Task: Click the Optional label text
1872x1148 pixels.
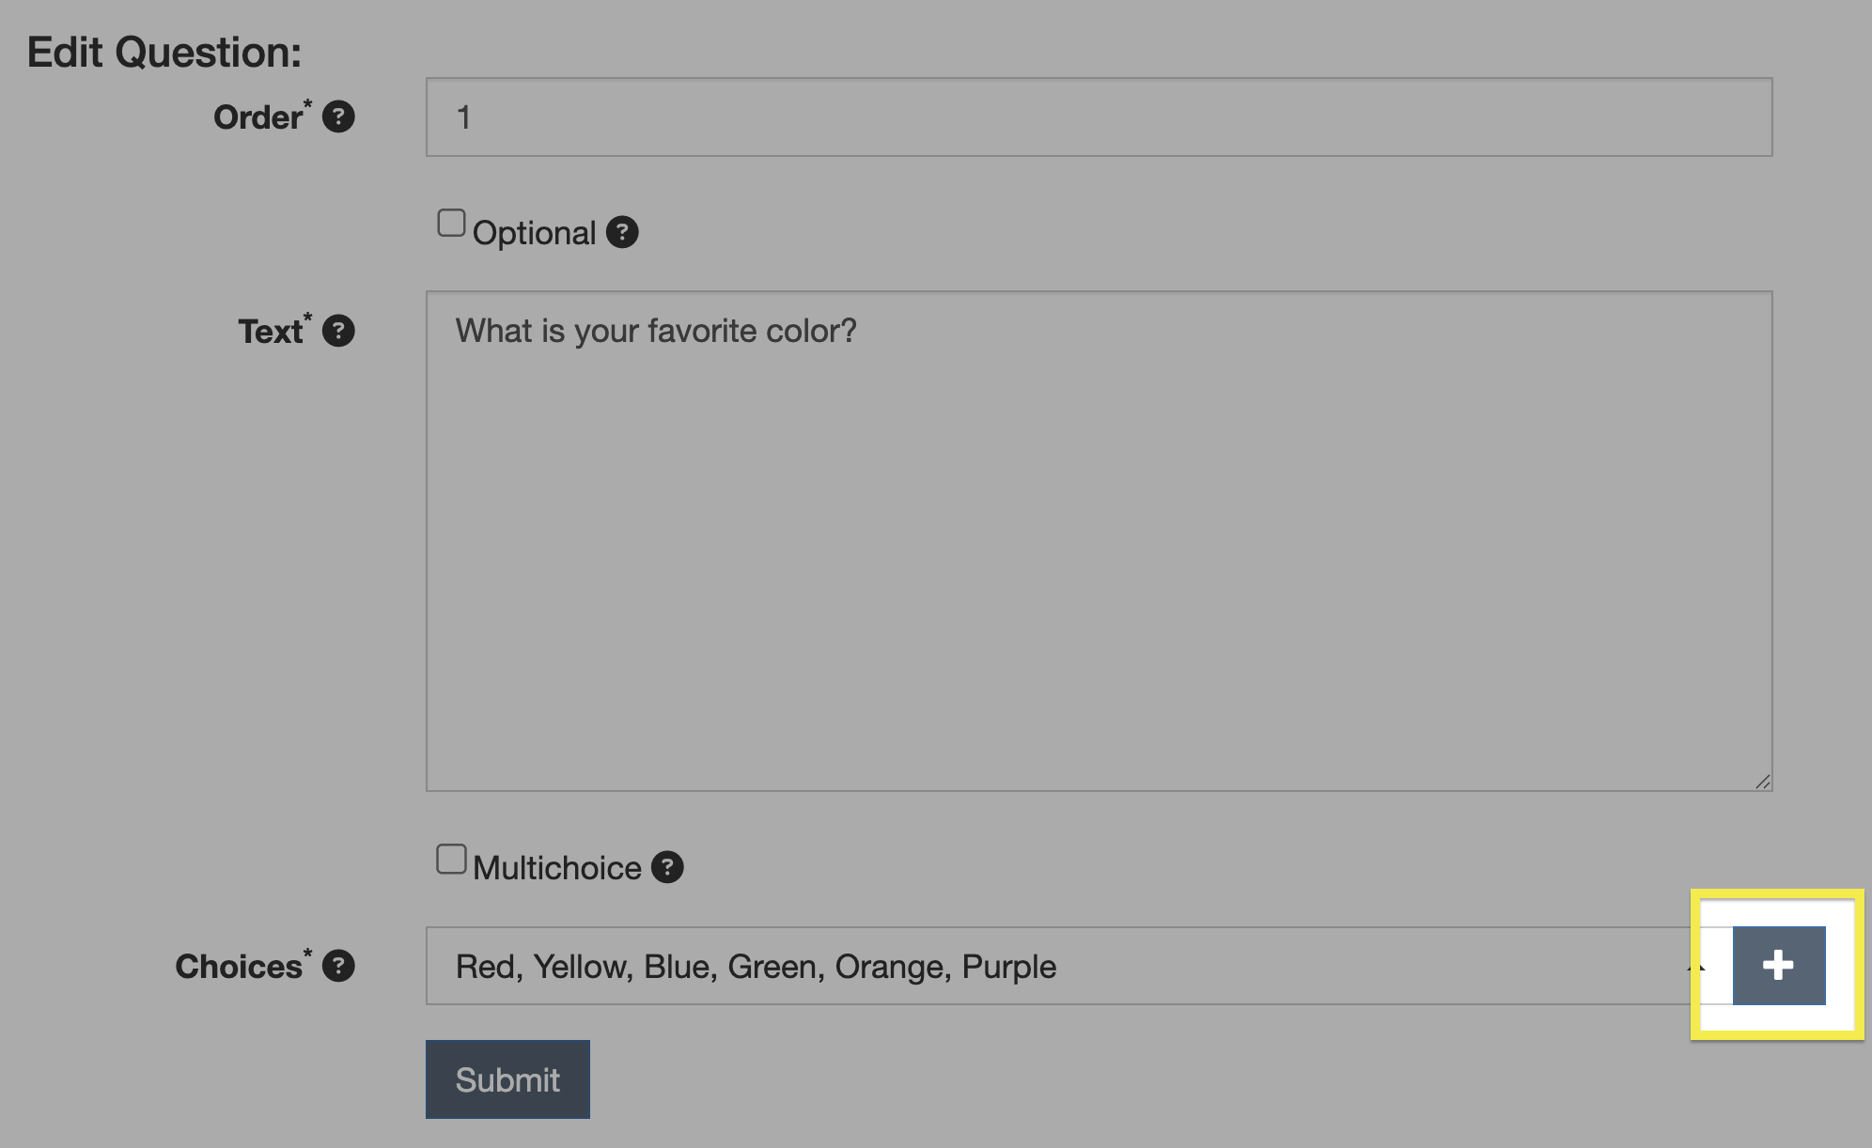Action: [534, 233]
